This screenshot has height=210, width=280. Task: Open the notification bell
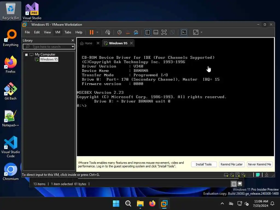click(x=273, y=203)
